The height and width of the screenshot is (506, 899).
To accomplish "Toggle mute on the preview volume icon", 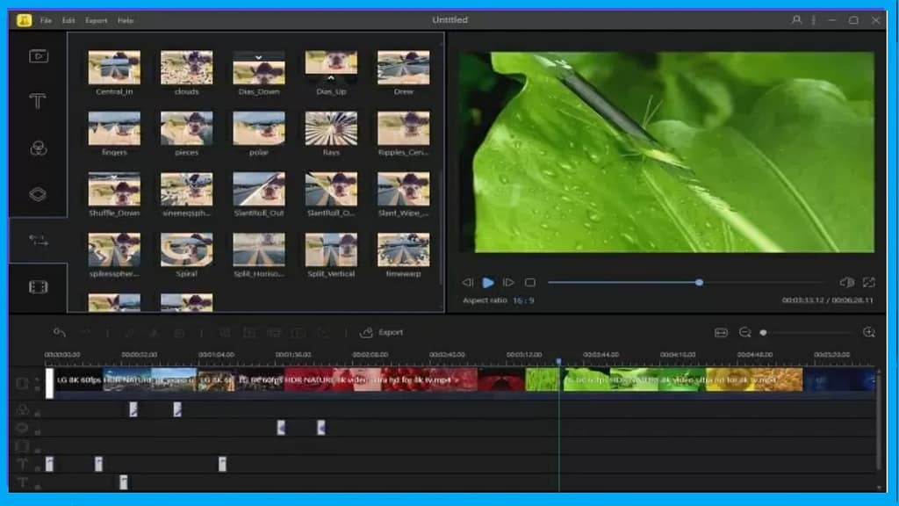I will pos(845,282).
